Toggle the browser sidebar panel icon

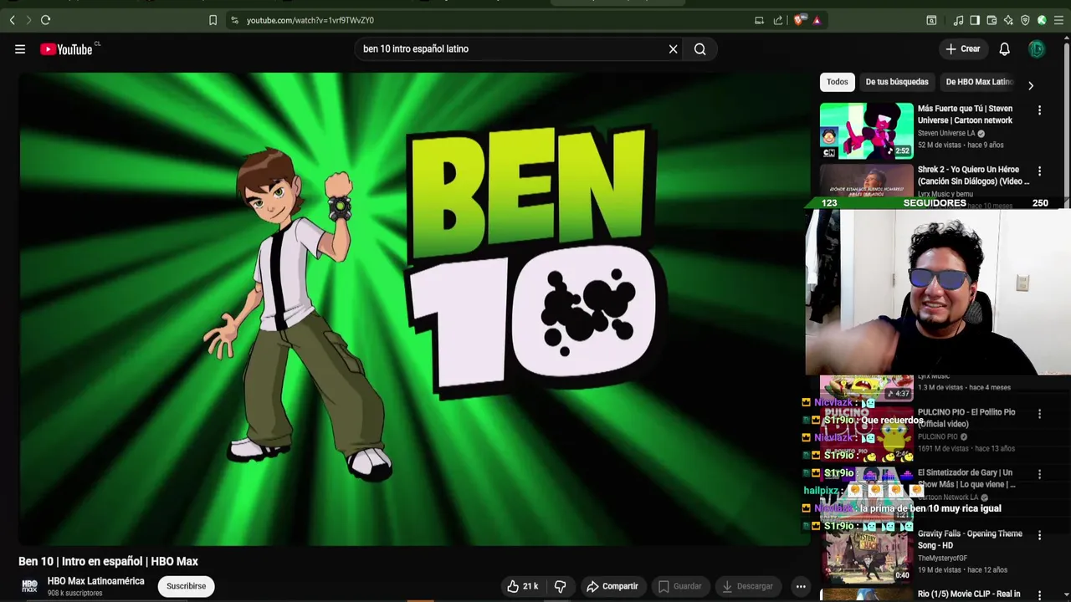[x=975, y=20]
